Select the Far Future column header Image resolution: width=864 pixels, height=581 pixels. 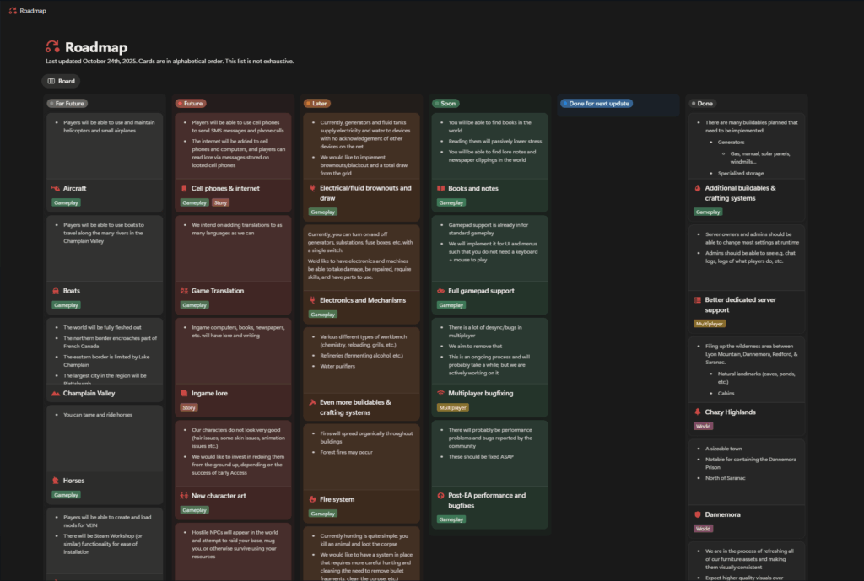pos(66,104)
